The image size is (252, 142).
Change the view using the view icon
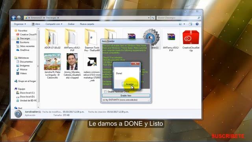point(180,24)
